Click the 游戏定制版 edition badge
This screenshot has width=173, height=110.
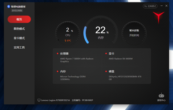(17, 11)
